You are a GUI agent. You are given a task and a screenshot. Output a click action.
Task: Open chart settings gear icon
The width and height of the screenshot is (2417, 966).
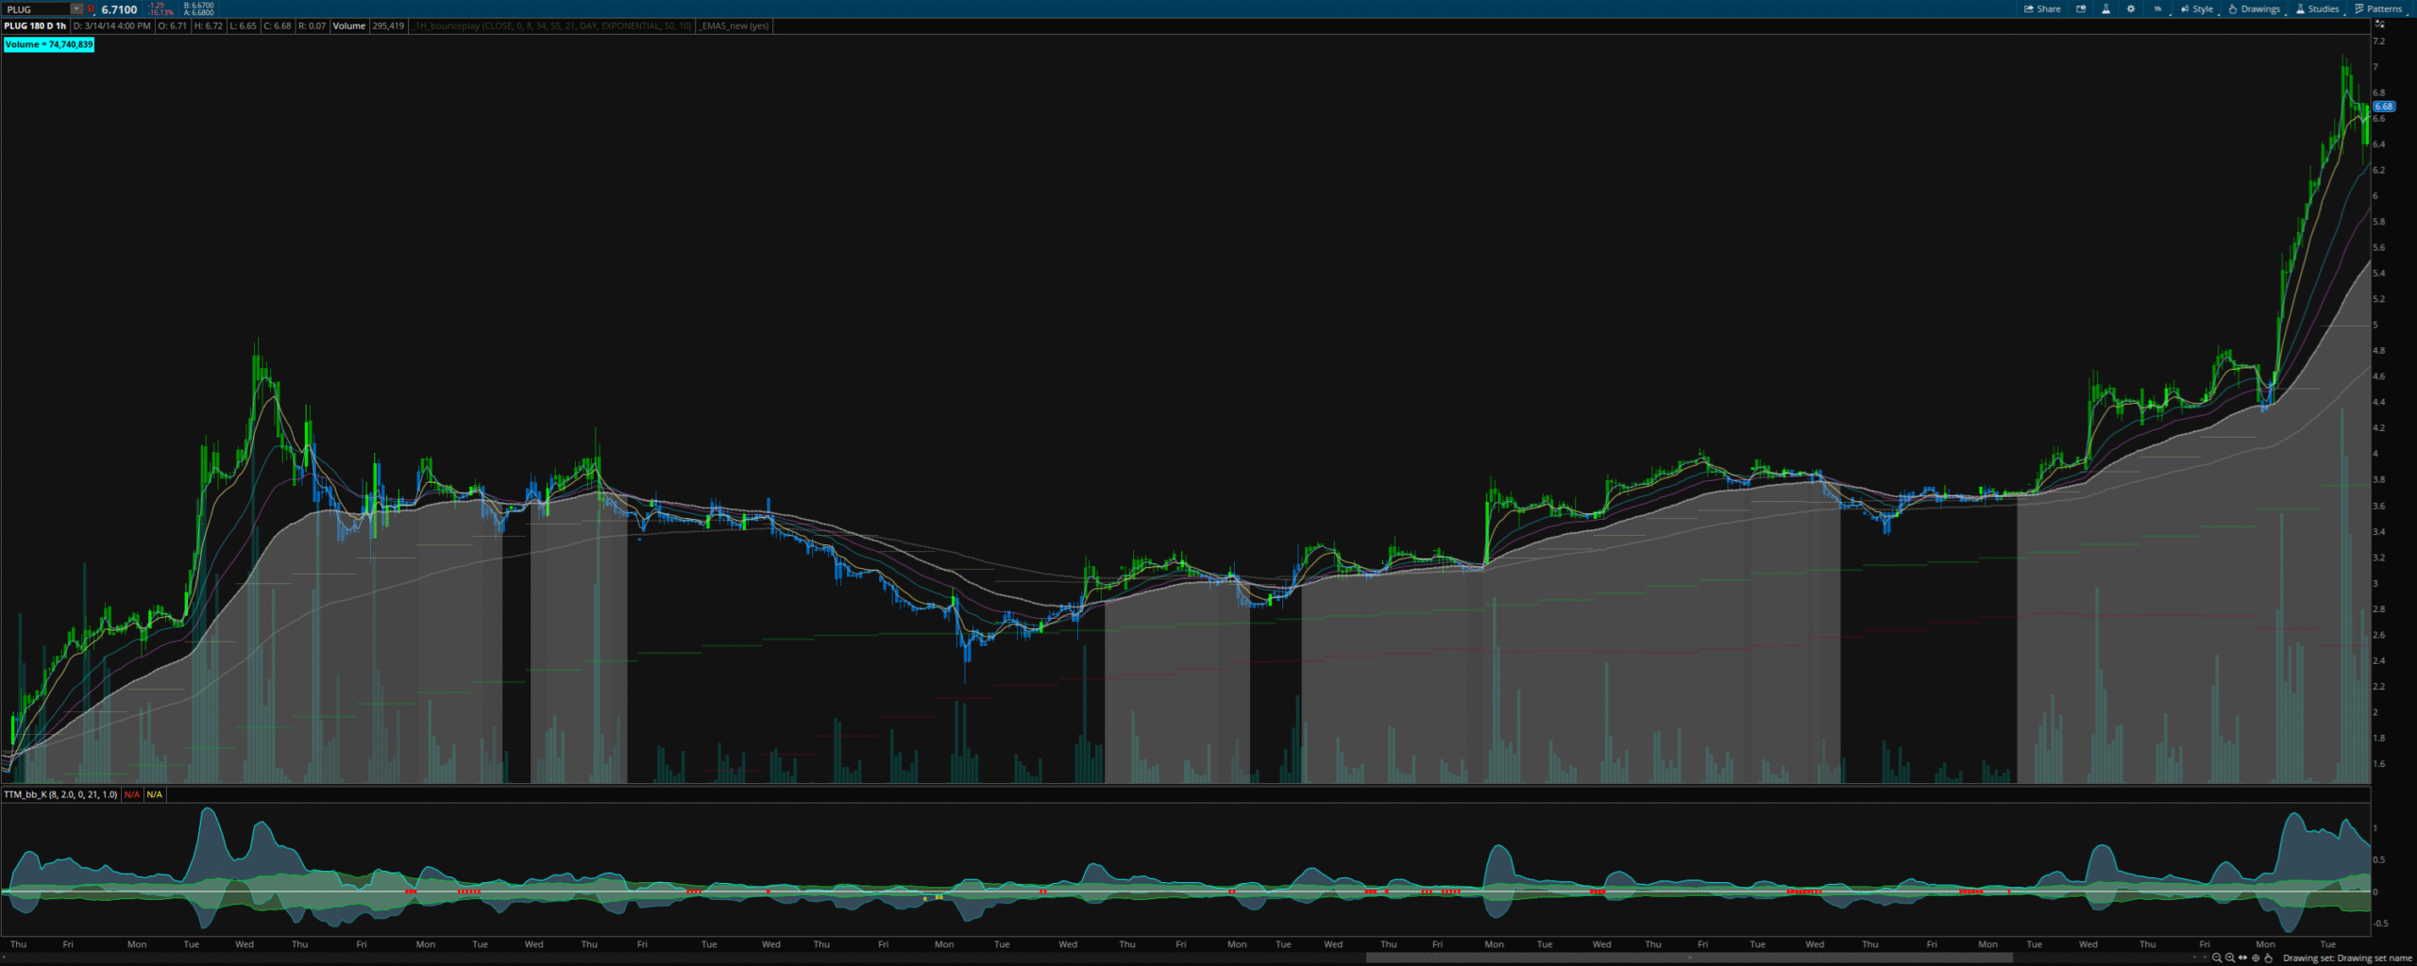[2131, 9]
